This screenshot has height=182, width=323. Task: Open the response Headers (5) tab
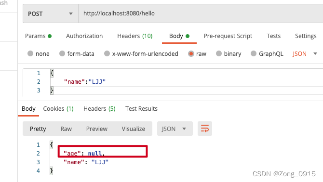tap(99, 109)
